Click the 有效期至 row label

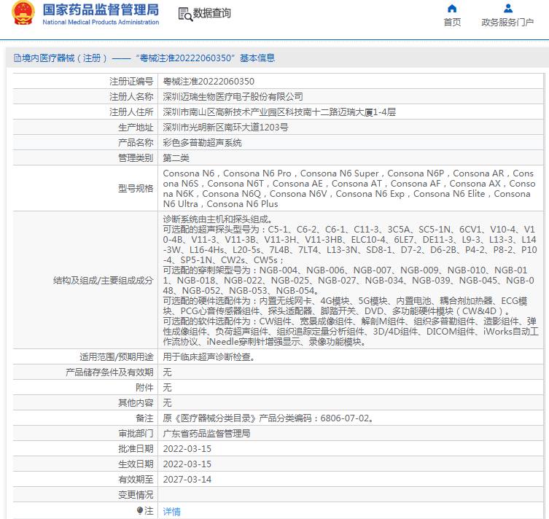click(136, 480)
